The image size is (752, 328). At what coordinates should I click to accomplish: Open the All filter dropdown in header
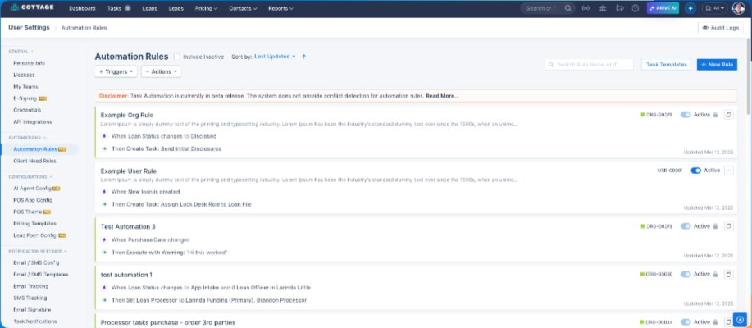coord(715,8)
